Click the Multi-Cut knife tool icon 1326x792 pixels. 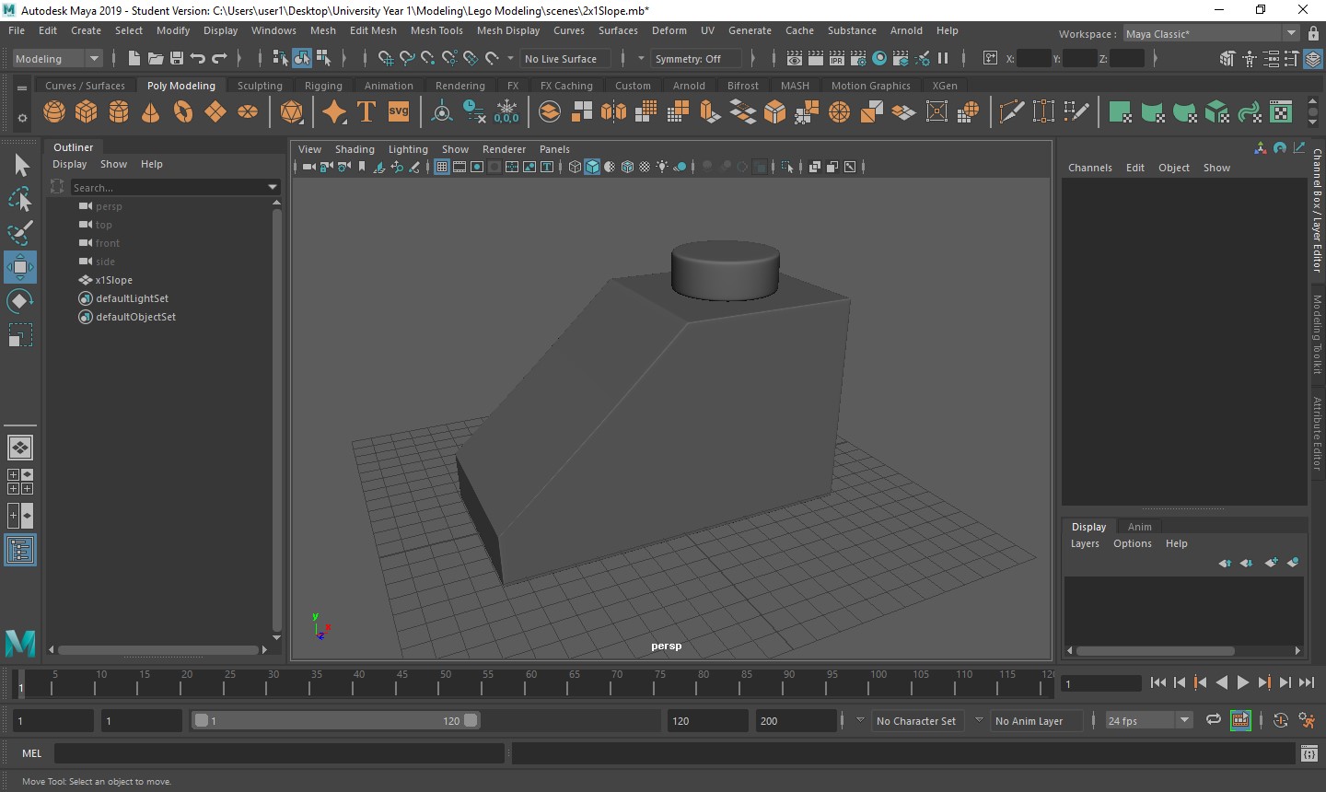(1011, 112)
